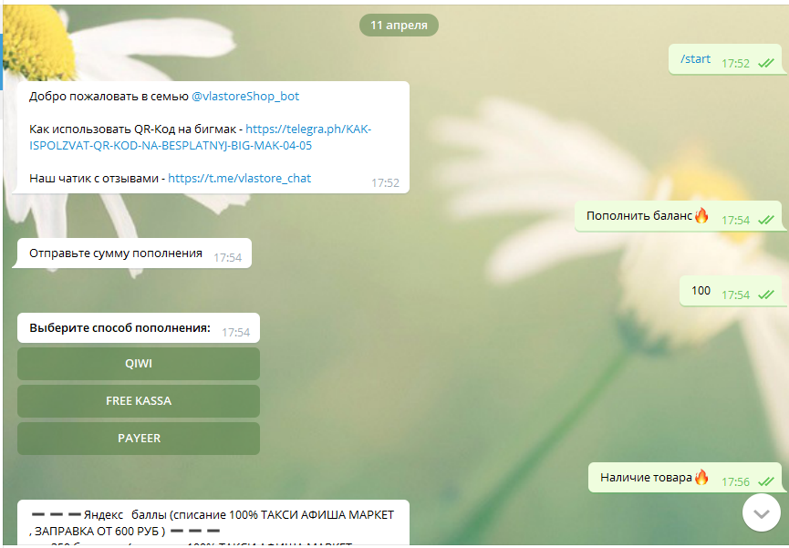The height and width of the screenshot is (548, 789).
Task: Choose PAYEER payment method
Action: pos(139,438)
